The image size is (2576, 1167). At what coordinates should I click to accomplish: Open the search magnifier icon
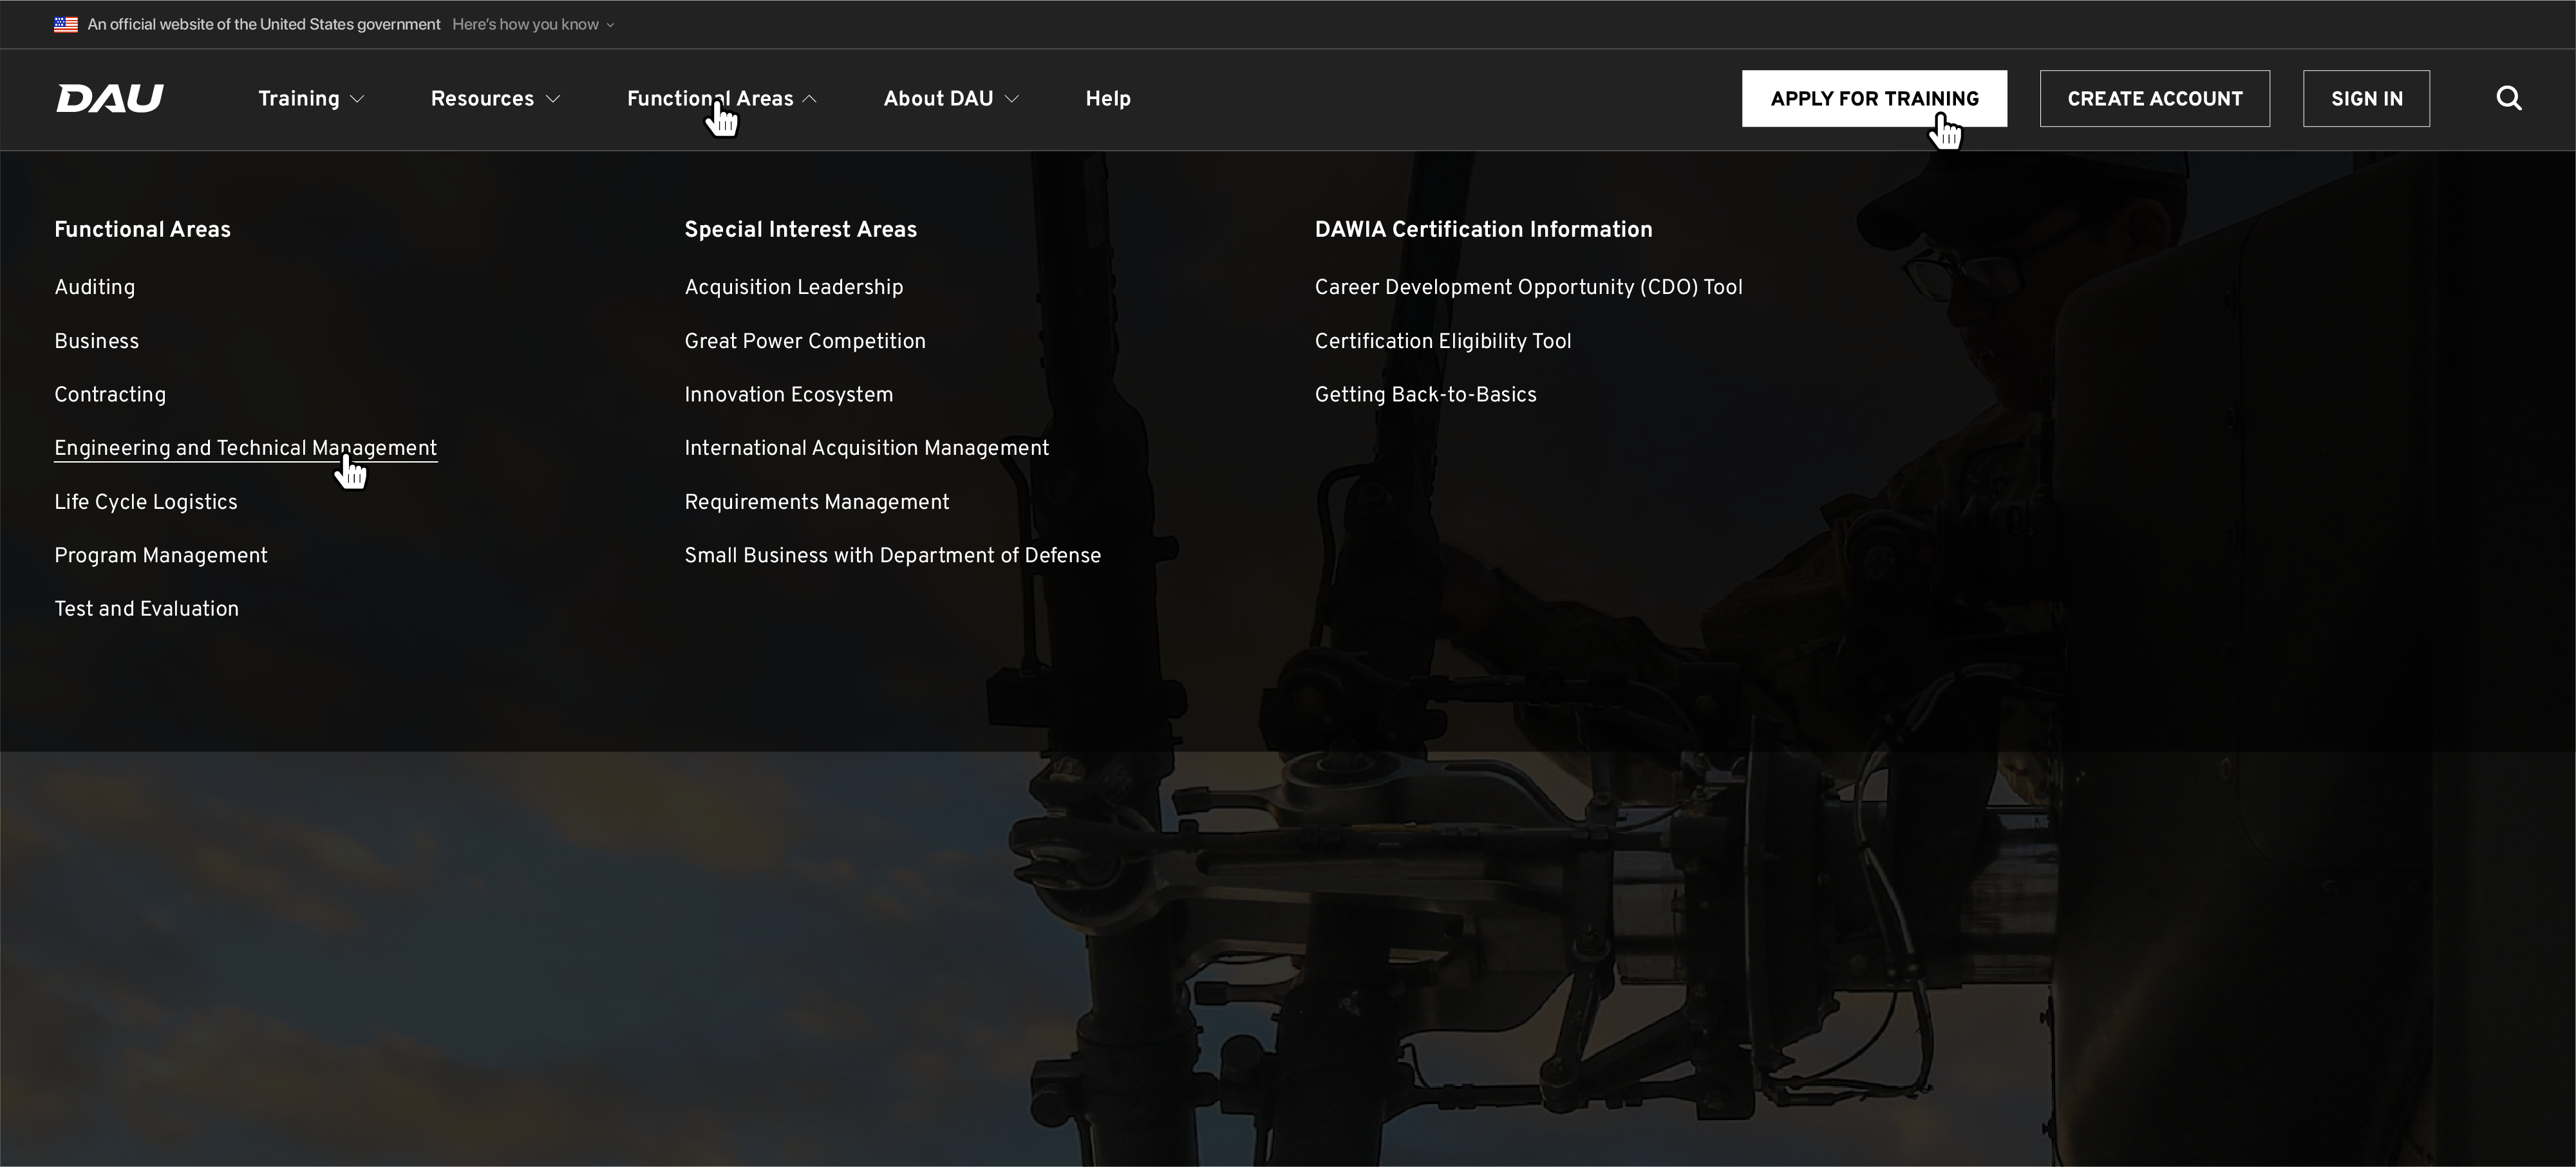[x=2508, y=98]
